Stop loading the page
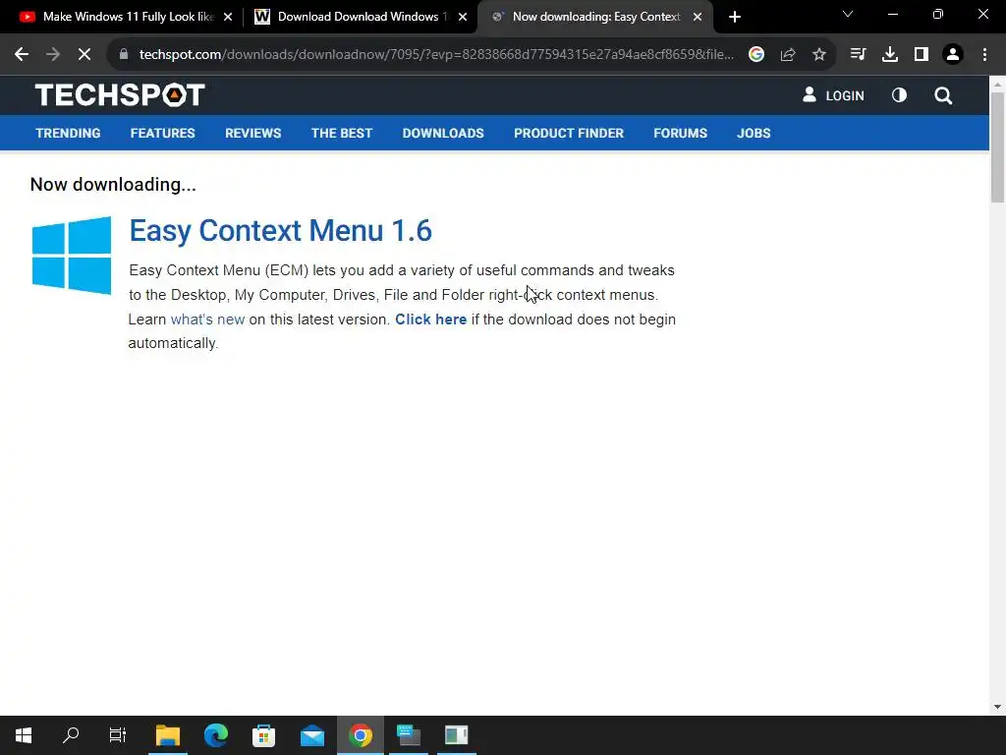 point(84,55)
